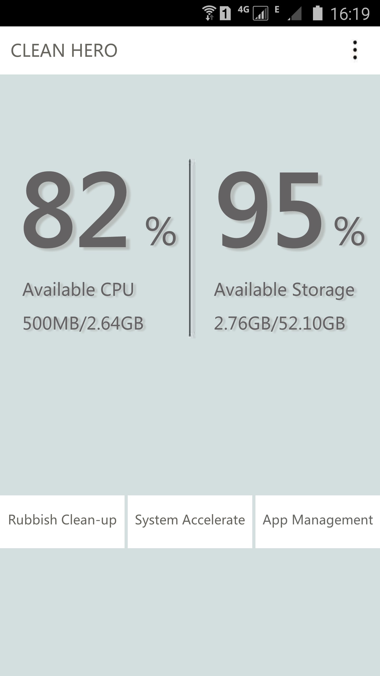Tap the 16:19 clock in status bar
This screenshot has width=380, height=676.
pyautogui.click(x=350, y=14)
